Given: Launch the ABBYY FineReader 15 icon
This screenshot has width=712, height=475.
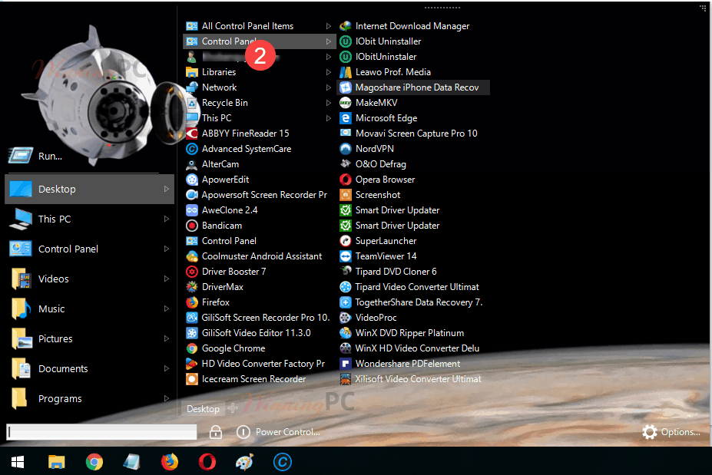Looking at the screenshot, I should [192, 134].
